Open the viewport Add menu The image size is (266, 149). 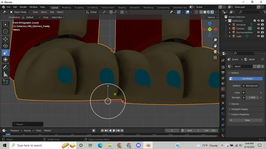coord(52,12)
